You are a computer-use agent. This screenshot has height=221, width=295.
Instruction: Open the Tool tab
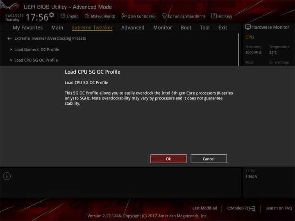coord(205,28)
